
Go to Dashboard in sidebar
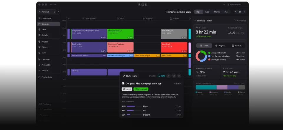[x=46, y=18]
